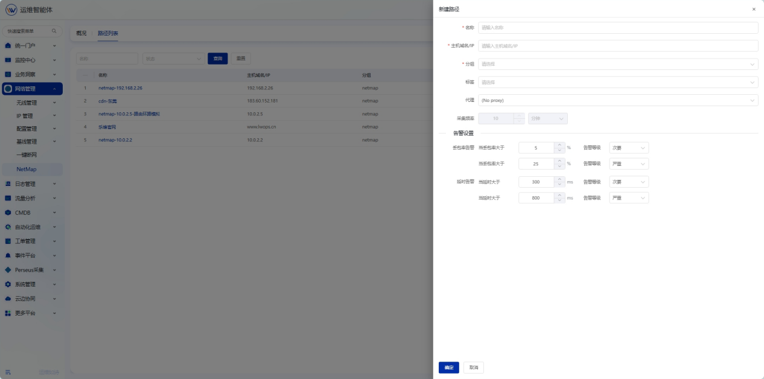Click the 系统管理 settings icon
This screenshot has width=764, height=379.
8,284
